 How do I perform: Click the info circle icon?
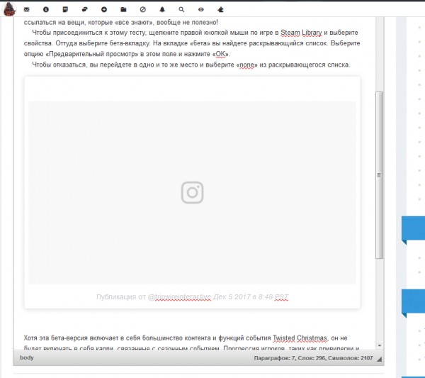(46, 9)
